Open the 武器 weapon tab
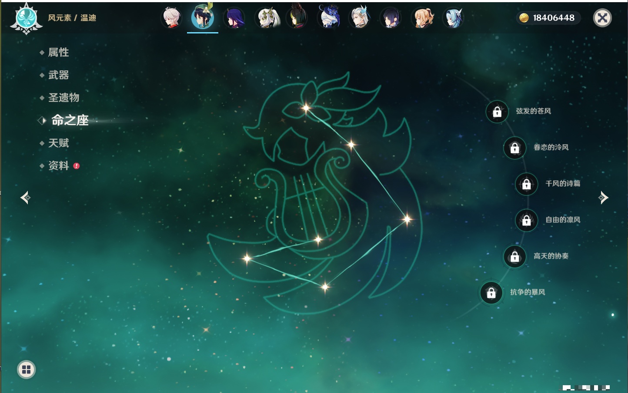628x393 pixels. (x=58, y=75)
